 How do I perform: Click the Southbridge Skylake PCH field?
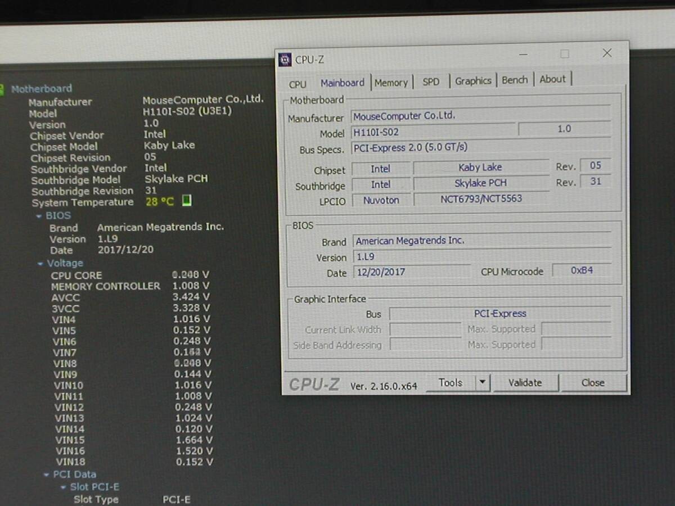point(481,183)
